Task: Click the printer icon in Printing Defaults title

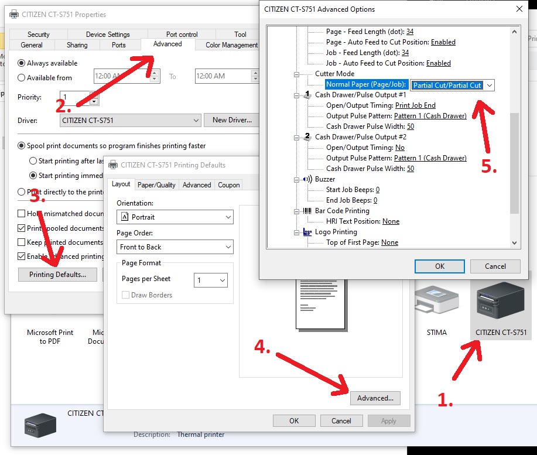Action: coord(113,165)
